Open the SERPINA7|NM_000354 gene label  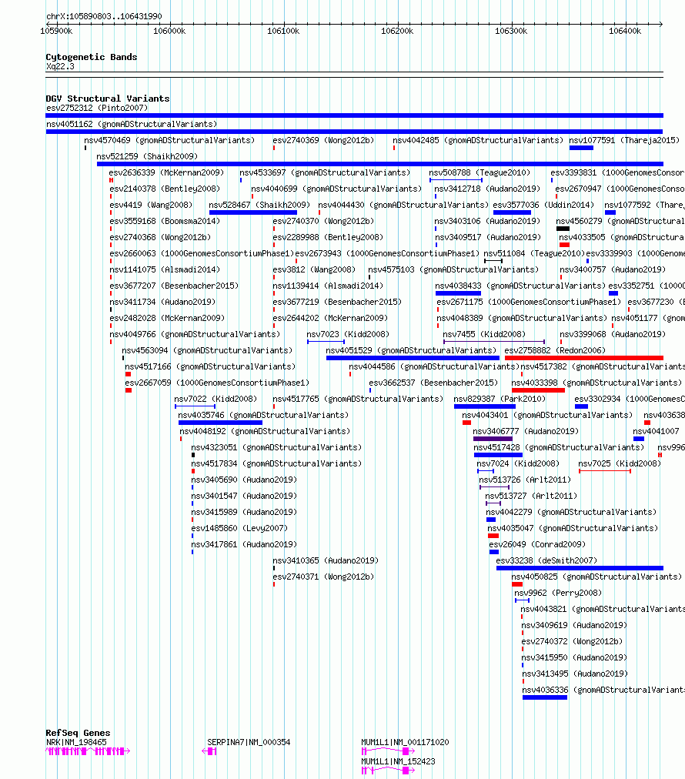249,742
